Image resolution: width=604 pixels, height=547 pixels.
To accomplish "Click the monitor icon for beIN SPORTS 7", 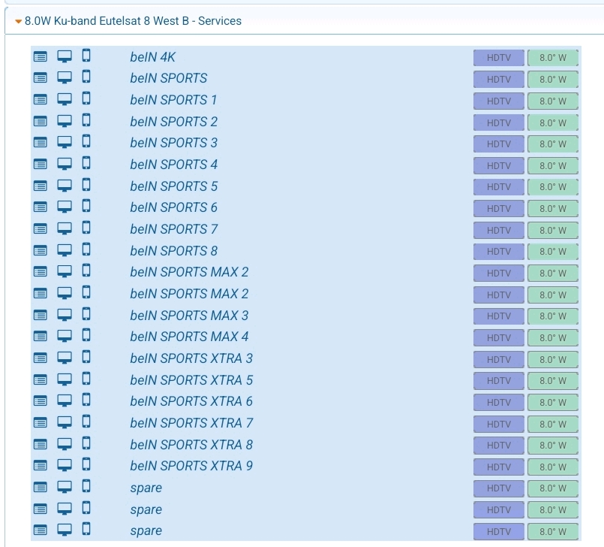I will pyautogui.click(x=65, y=228).
